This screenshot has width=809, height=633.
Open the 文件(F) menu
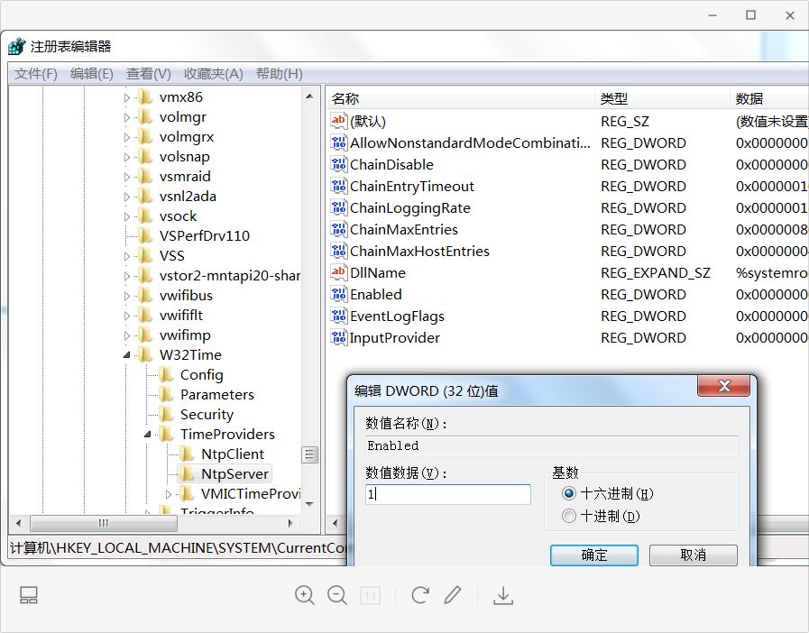35,74
